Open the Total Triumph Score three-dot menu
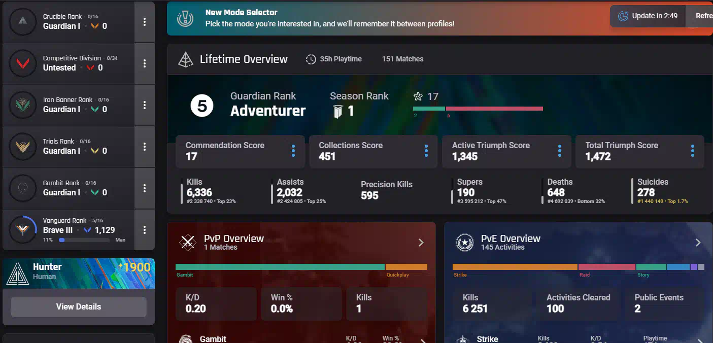 pyautogui.click(x=693, y=151)
